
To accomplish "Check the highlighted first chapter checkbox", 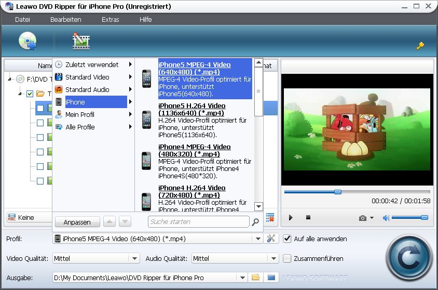I will pyautogui.click(x=40, y=108).
